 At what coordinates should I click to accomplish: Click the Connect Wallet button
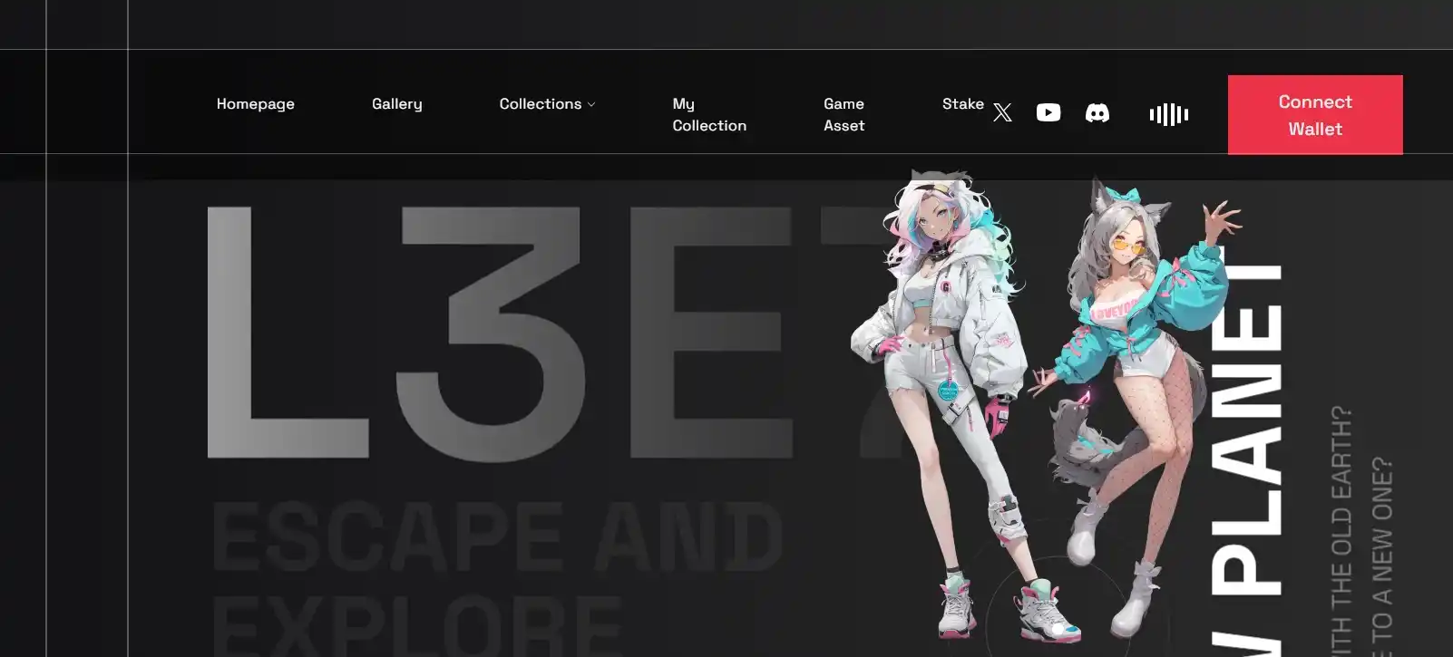[1315, 115]
